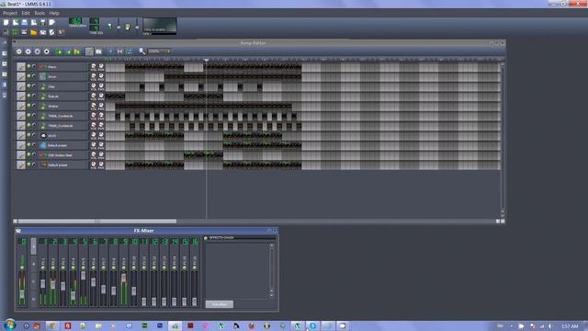This screenshot has width=588, height=331.
Task: Solo the Drum track
Action: [34, 76]
